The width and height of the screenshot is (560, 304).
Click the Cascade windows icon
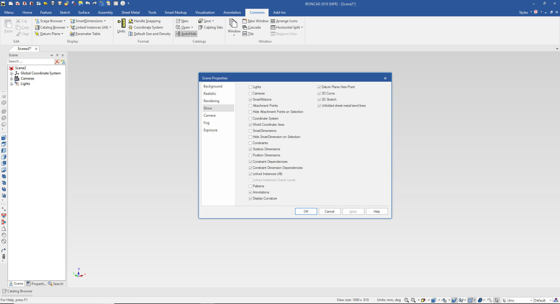pos(245,27)
